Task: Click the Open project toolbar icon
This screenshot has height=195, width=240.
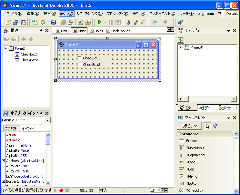Action: [71, 22]
